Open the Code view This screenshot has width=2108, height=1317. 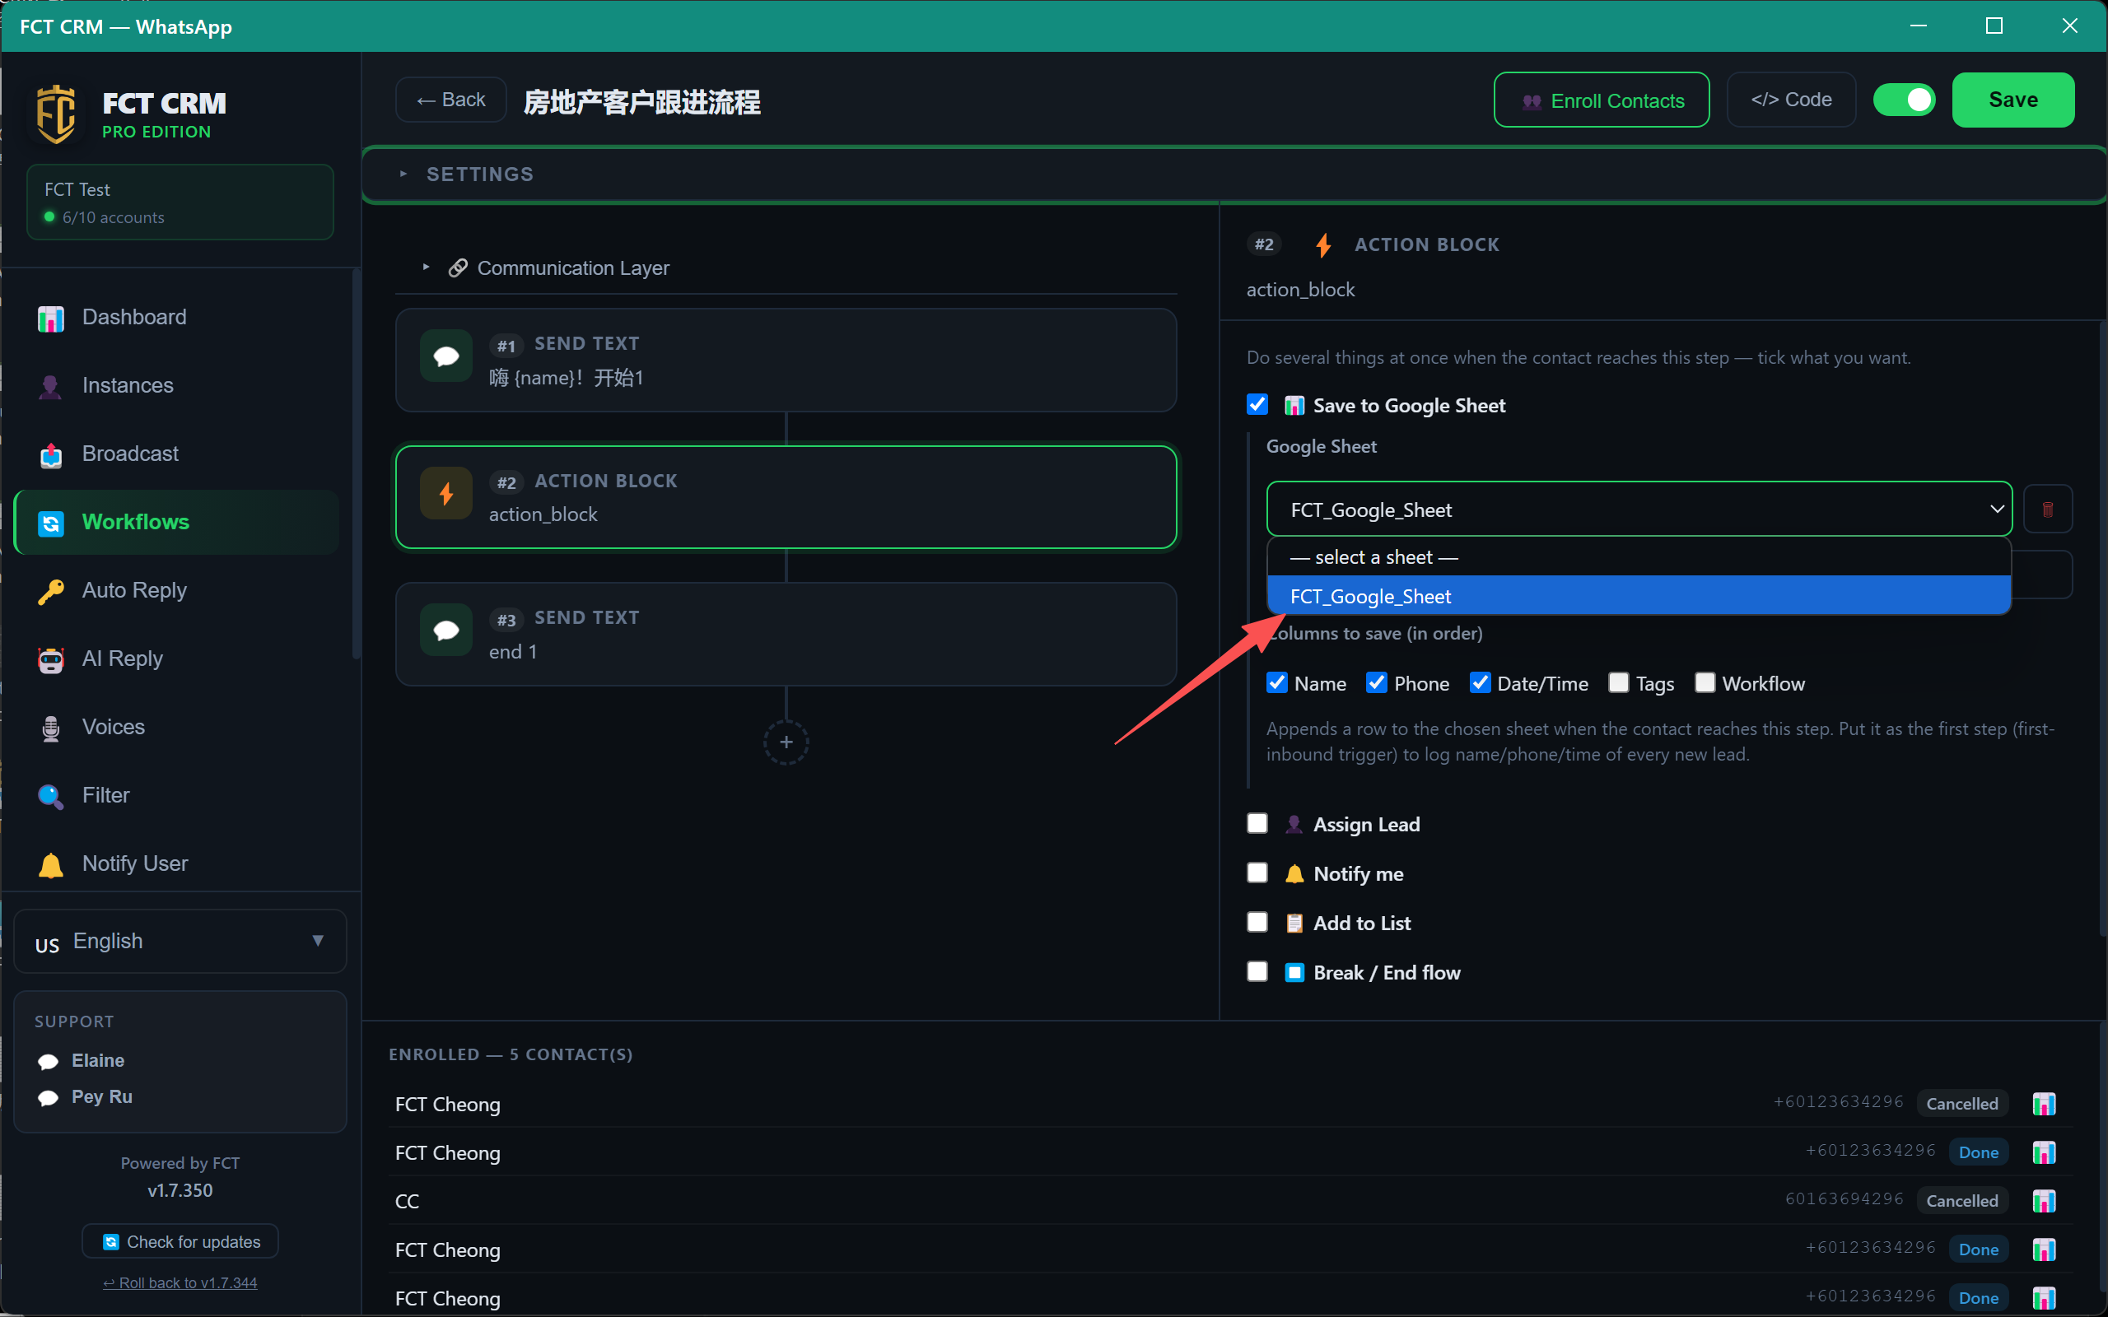1791,100
